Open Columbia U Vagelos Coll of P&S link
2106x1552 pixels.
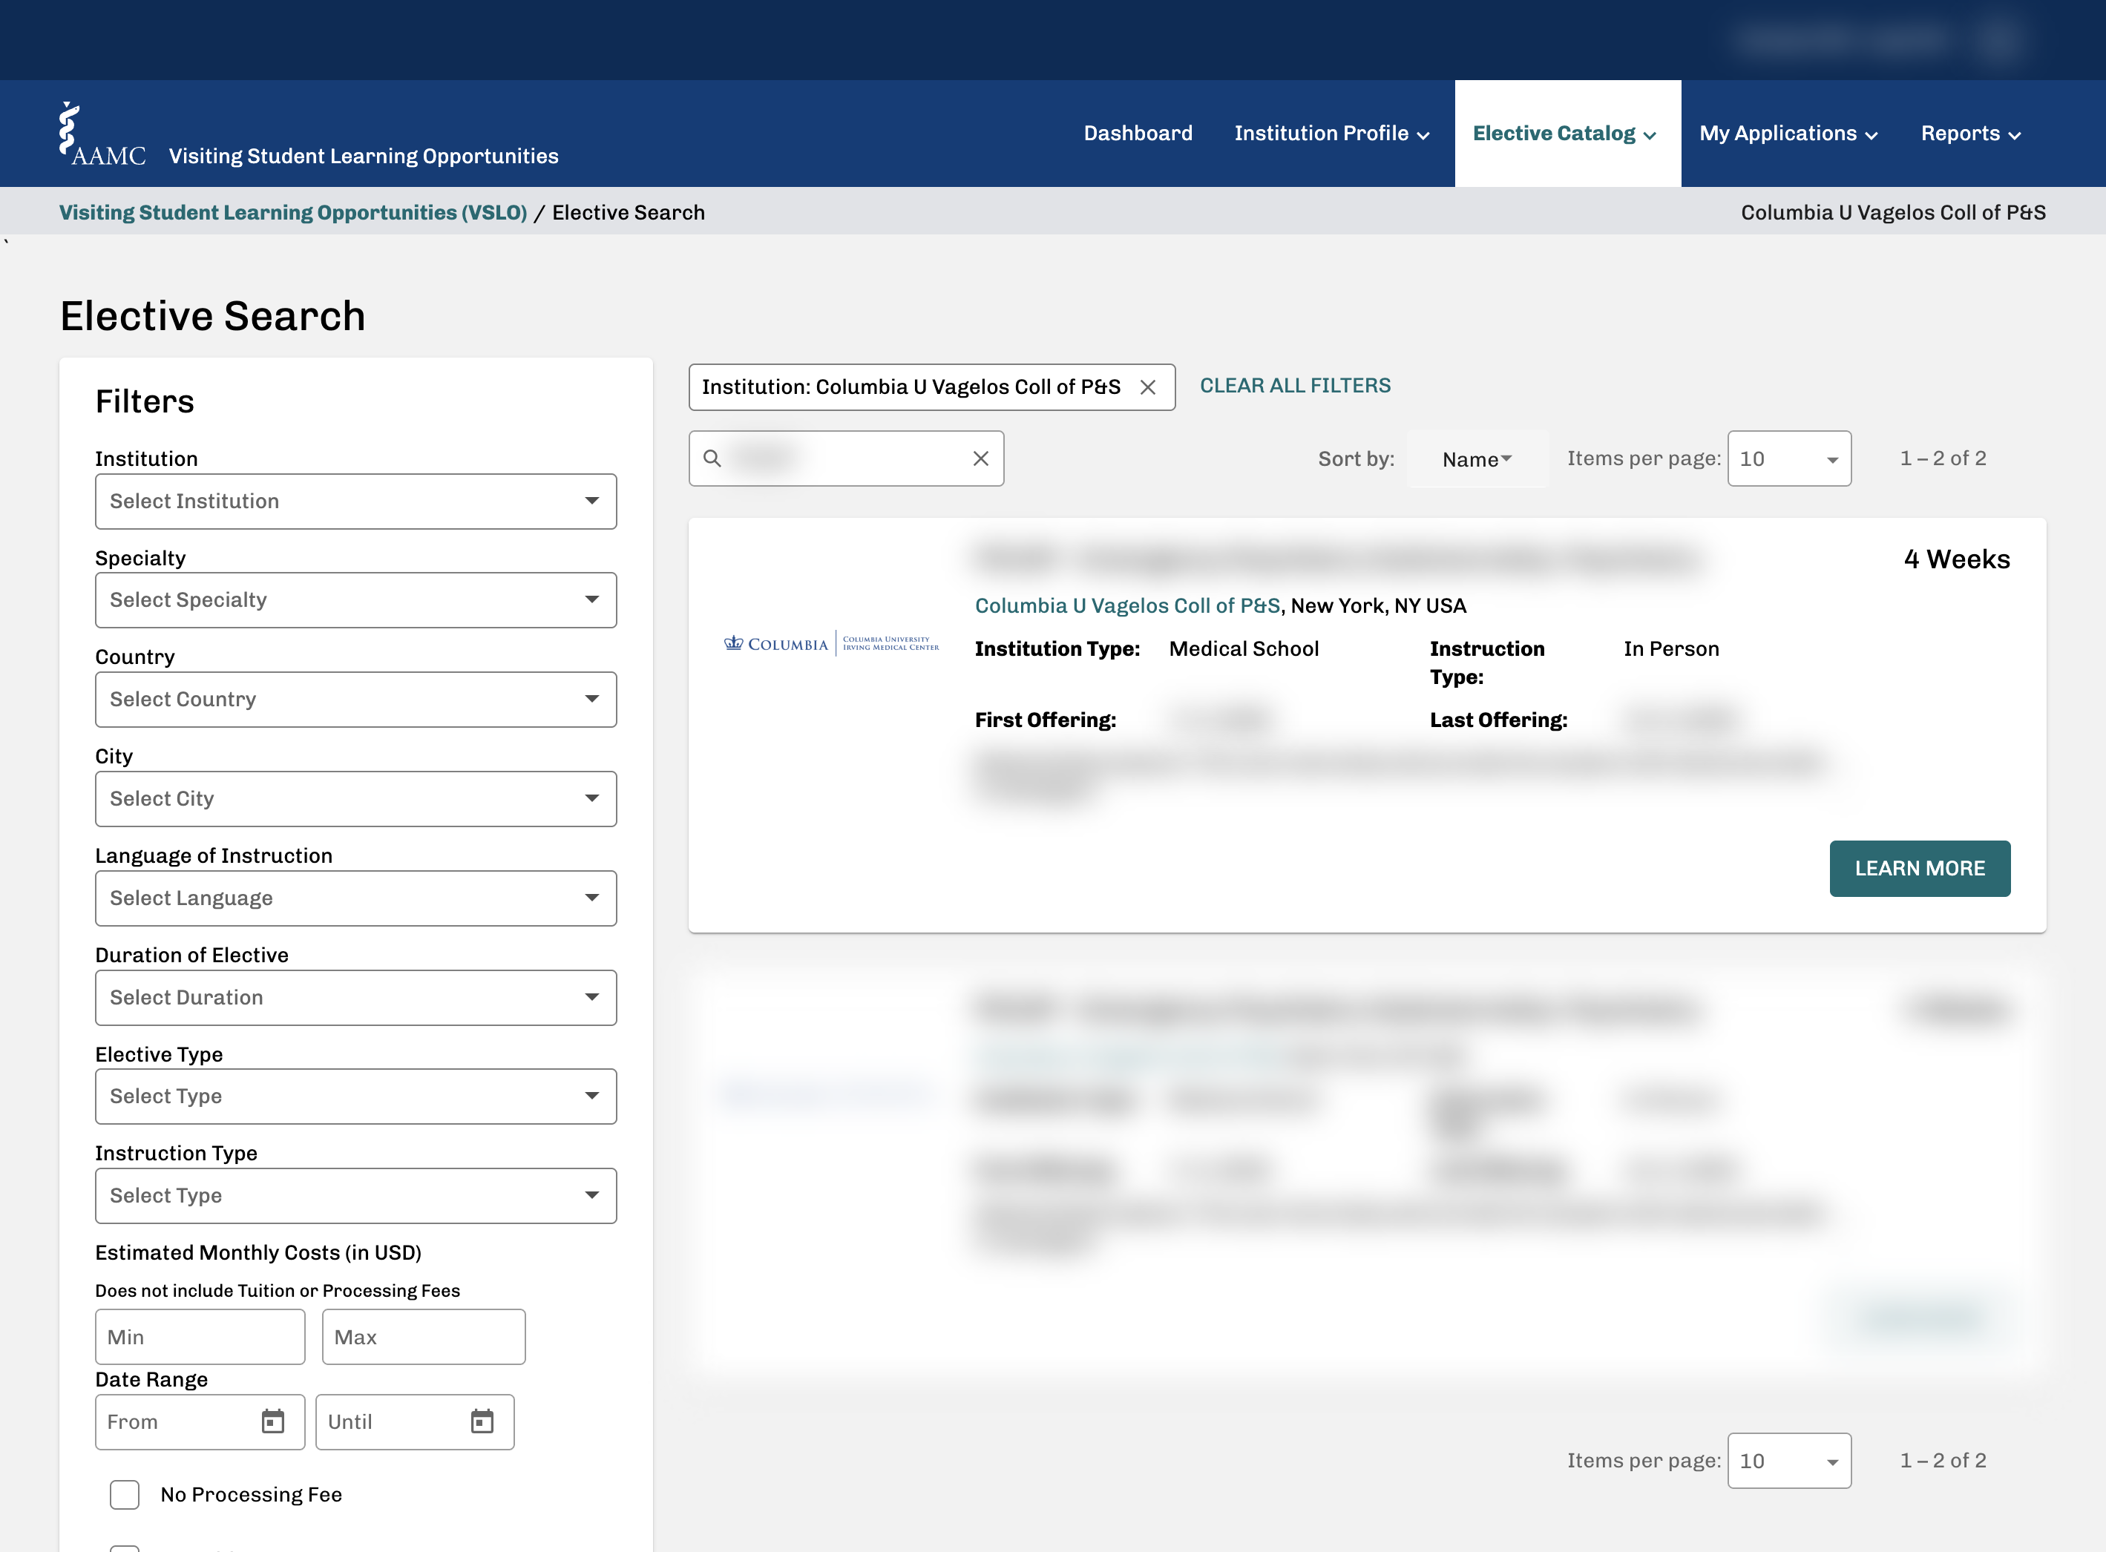[1126, 606]
